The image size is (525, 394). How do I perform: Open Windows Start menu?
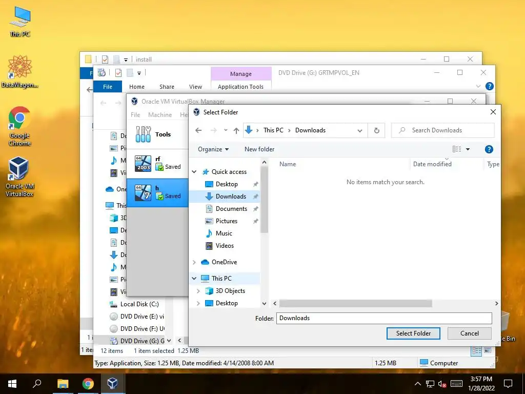(x=12, y=384)
